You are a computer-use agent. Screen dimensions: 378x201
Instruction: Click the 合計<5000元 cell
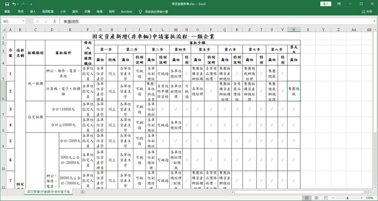coord(70,141)
